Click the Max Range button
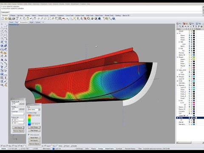204x153 pixels. 34,130
